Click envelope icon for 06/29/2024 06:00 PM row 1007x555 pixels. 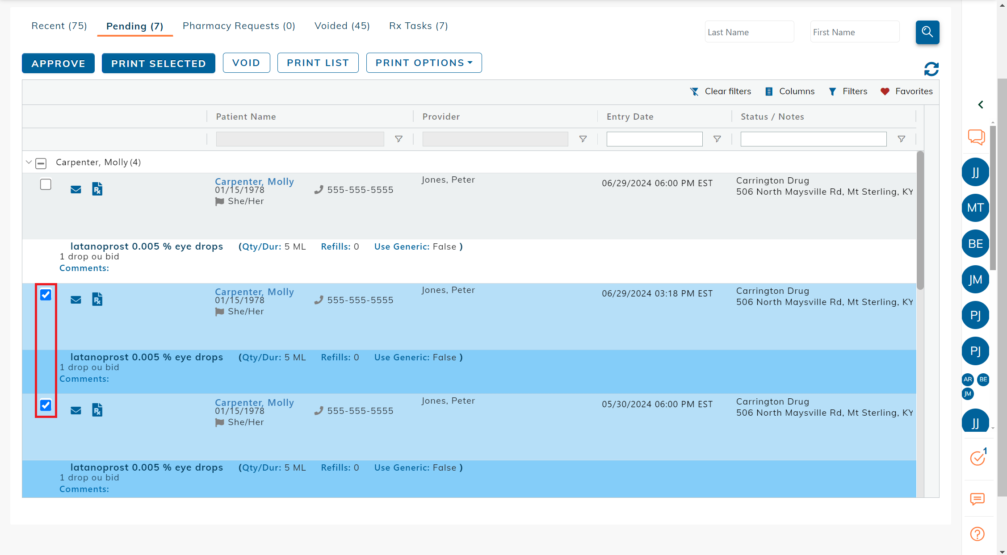tap(76, 189)
